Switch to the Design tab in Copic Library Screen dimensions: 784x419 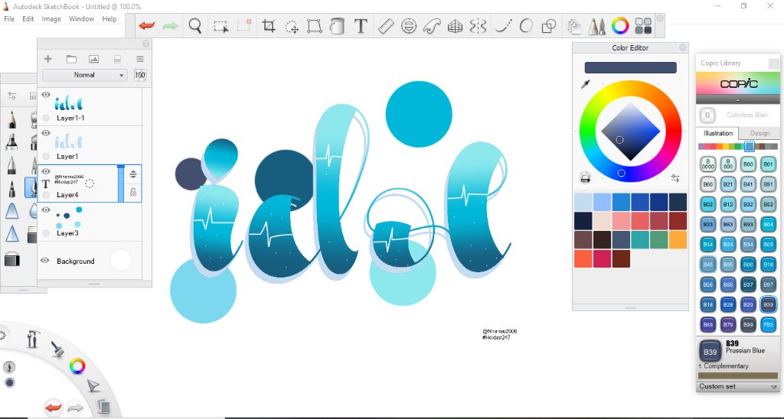coord(759,133)
